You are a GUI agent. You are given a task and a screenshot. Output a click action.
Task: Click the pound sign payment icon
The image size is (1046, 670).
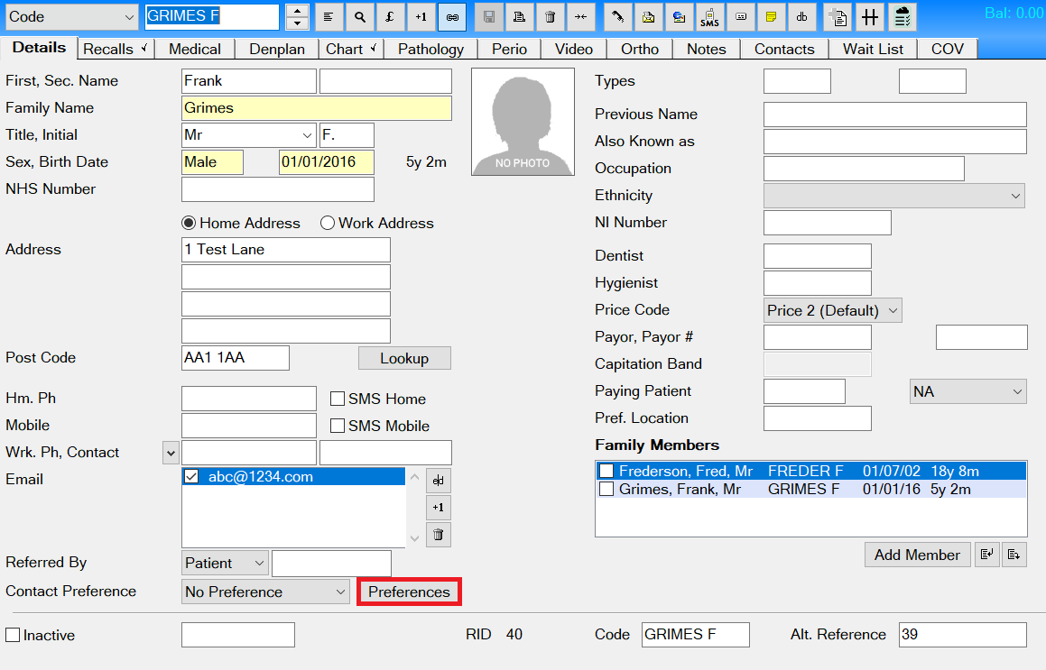pos(390,17)
